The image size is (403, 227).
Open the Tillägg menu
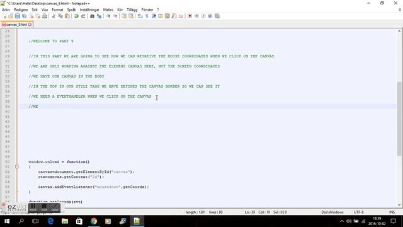pyautogui.click(x=132, y=9)
